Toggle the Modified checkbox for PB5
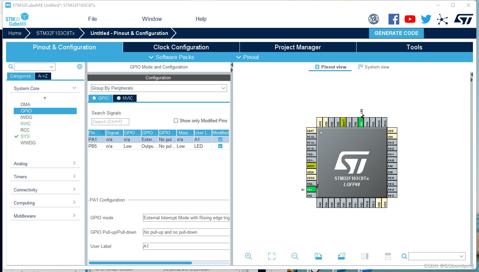The image size is (479, 272). (x=220, y=146)
